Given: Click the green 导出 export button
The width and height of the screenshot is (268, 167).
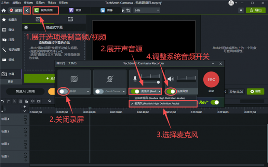Looking at the screenshot, I should [x=256, y=10].
